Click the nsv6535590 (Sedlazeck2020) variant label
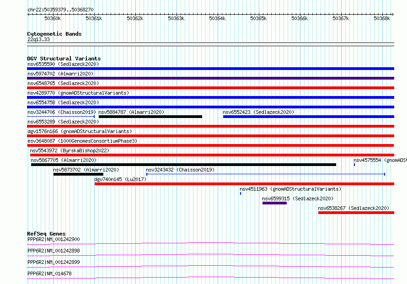This screenshot has width=407, height=284. (x=63, y=64)
